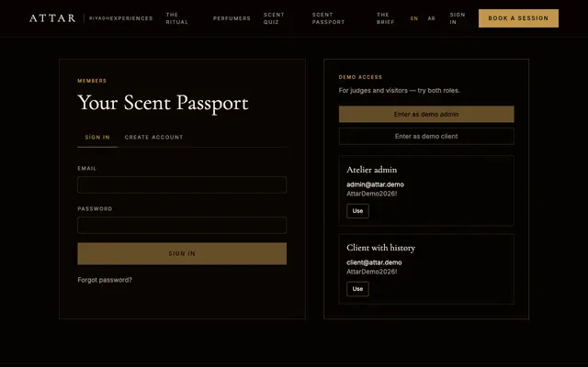
Task: Click the Atelier admin card title
Action: click(371, 170)
